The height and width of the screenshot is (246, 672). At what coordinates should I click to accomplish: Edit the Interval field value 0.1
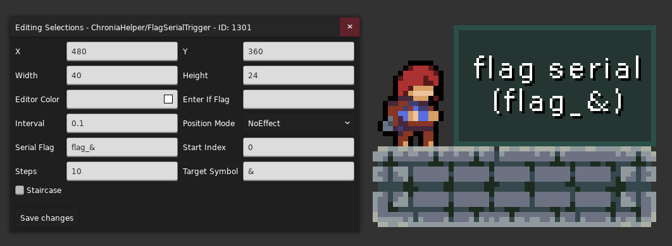coord(122,123)
